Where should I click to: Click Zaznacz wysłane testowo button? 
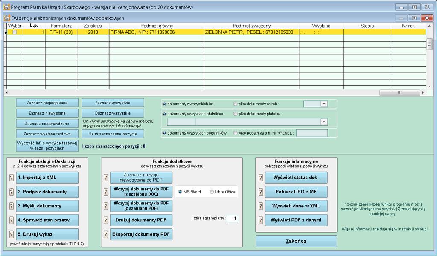(47, 134)
